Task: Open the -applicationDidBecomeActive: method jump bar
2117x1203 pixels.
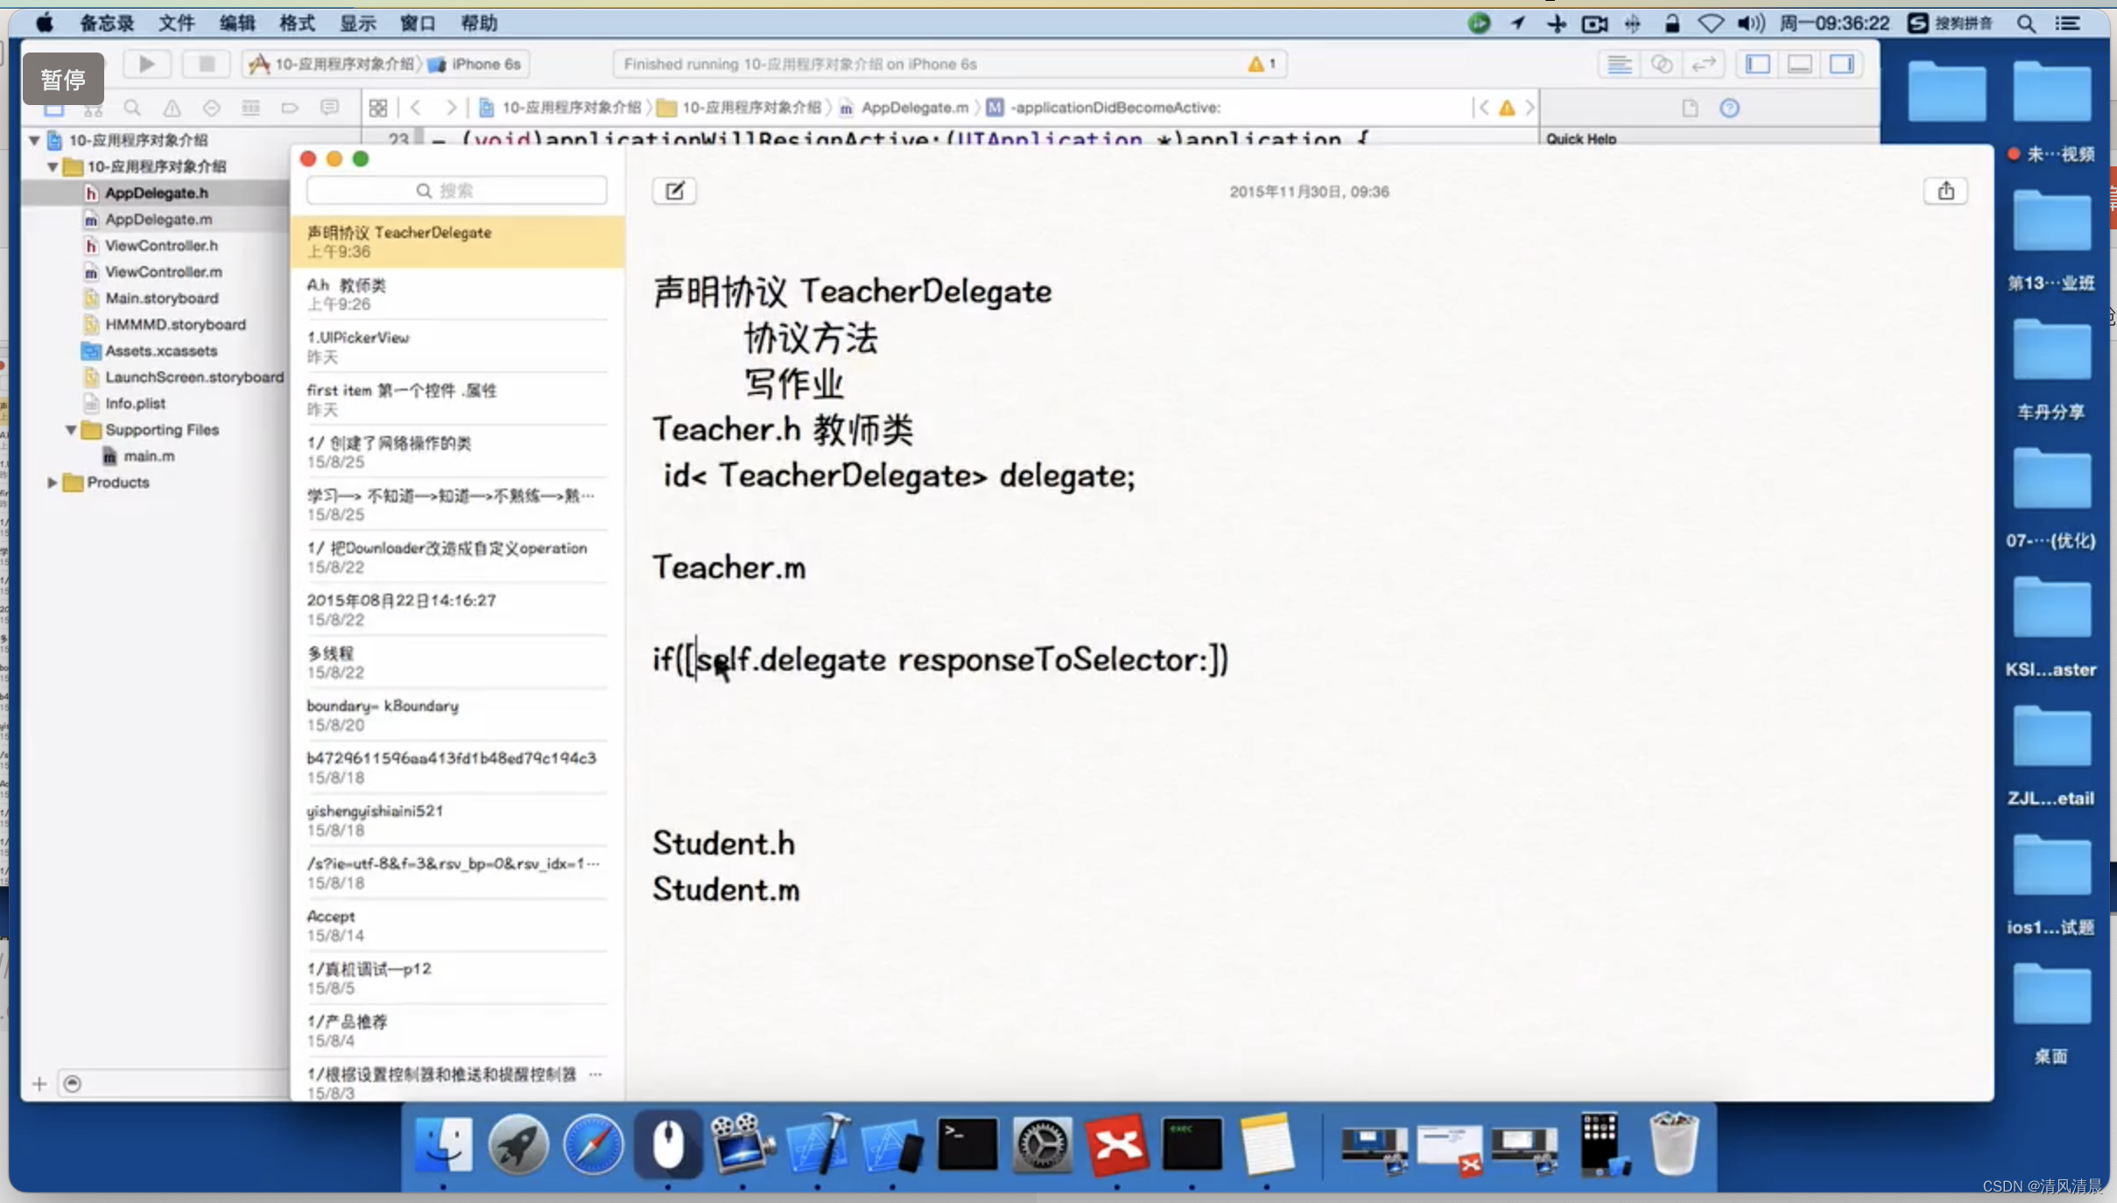Action: point(1103,108)
